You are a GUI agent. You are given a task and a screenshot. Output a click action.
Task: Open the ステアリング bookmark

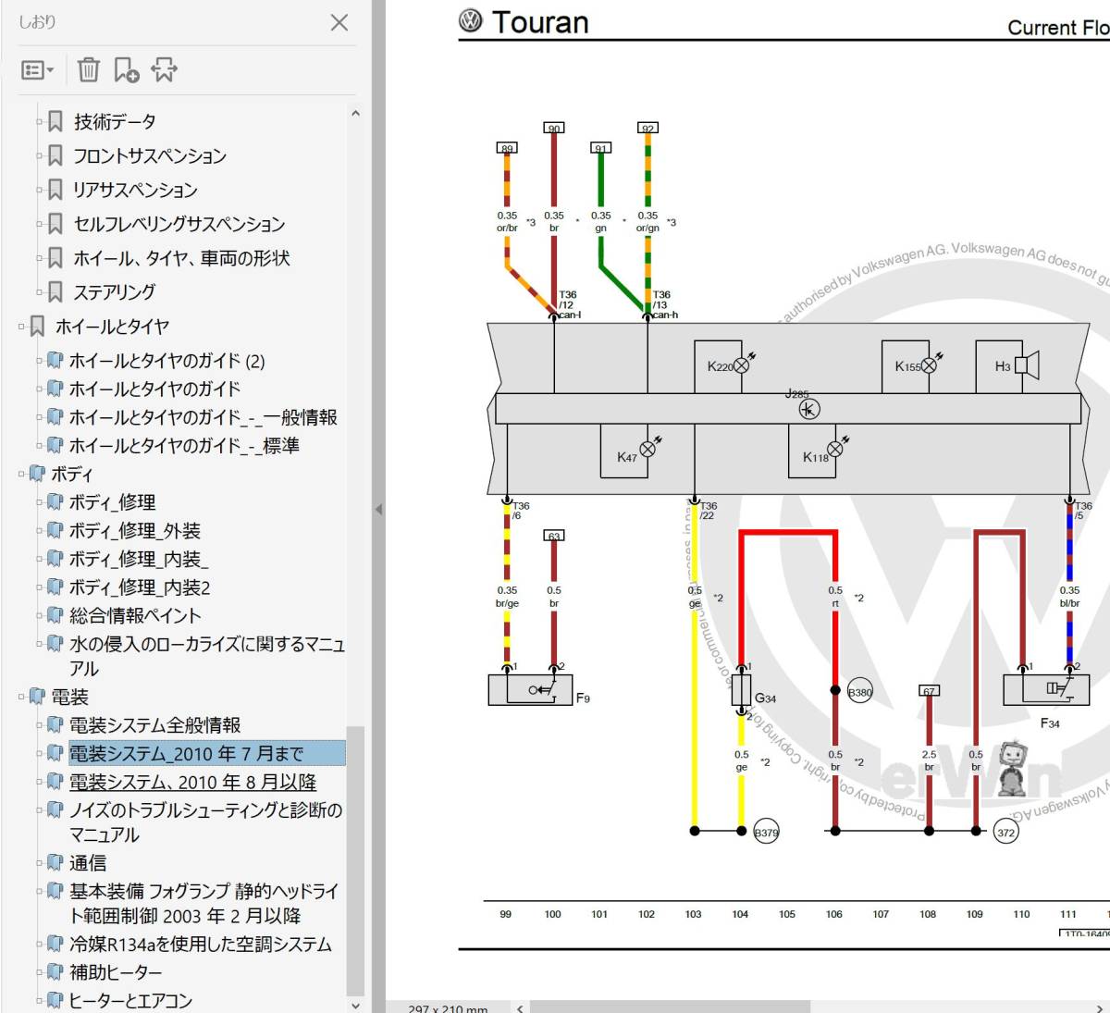[115, 292]
